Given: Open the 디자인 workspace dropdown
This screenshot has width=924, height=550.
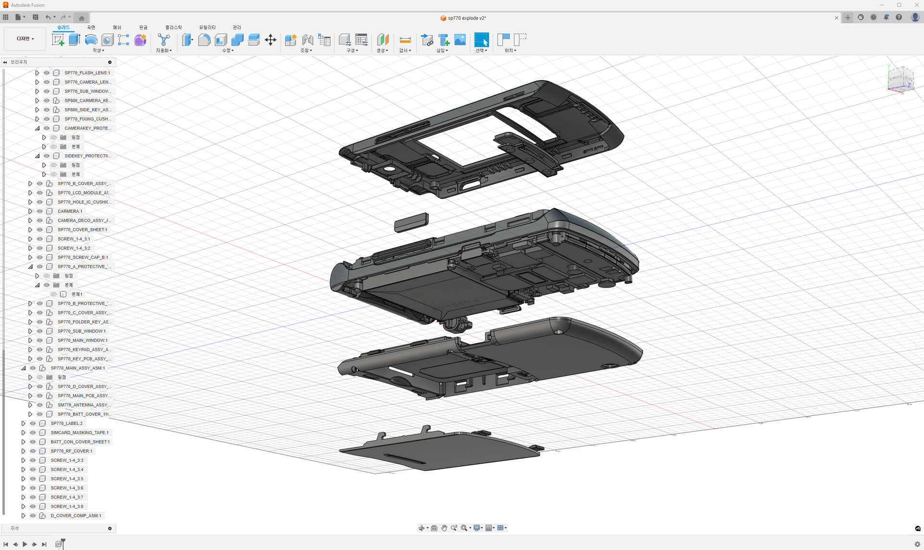Looking at the screenshot, I should pyautogui.click(x=25, y=39).
